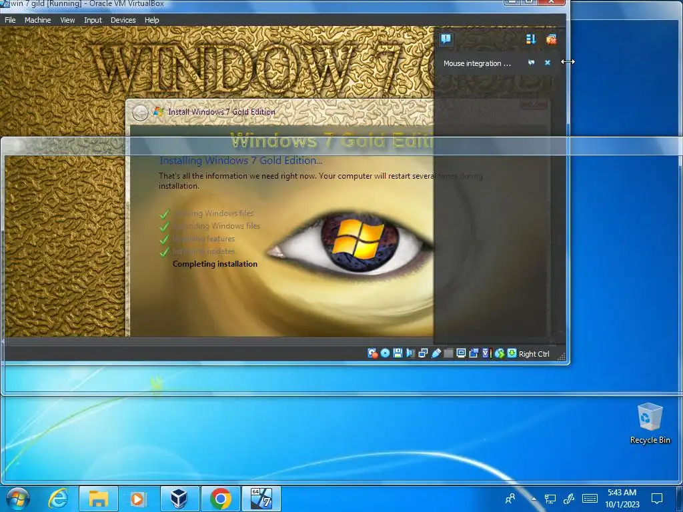Open Windows Media Player from taskbar
The image size is (683, 512).
tap(138, 499)
